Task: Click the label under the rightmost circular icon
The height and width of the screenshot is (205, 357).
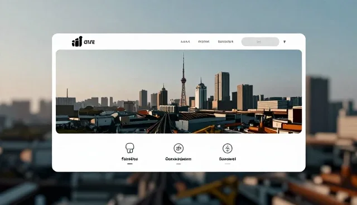Action: (x=228, y=159)
